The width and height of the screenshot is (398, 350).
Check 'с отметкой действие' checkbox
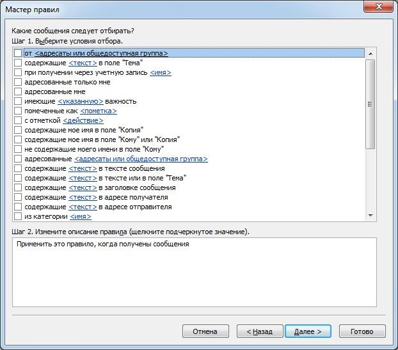coord(18,120)
